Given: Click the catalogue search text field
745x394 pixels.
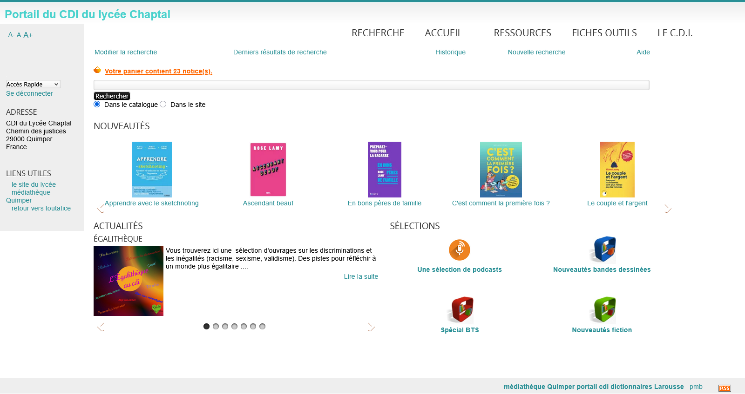Looking at the screenshot, I should click(x=371, y=85).
